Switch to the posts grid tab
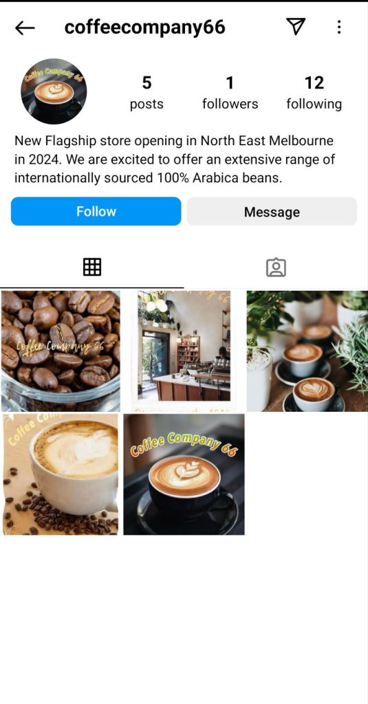This screenshot has width=368, height=704. click(92, 267)
